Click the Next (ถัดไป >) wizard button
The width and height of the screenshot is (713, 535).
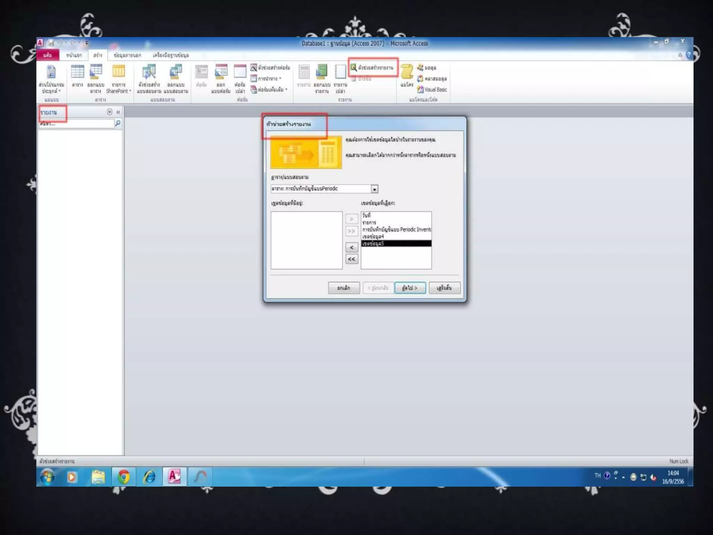click(410, 288)
